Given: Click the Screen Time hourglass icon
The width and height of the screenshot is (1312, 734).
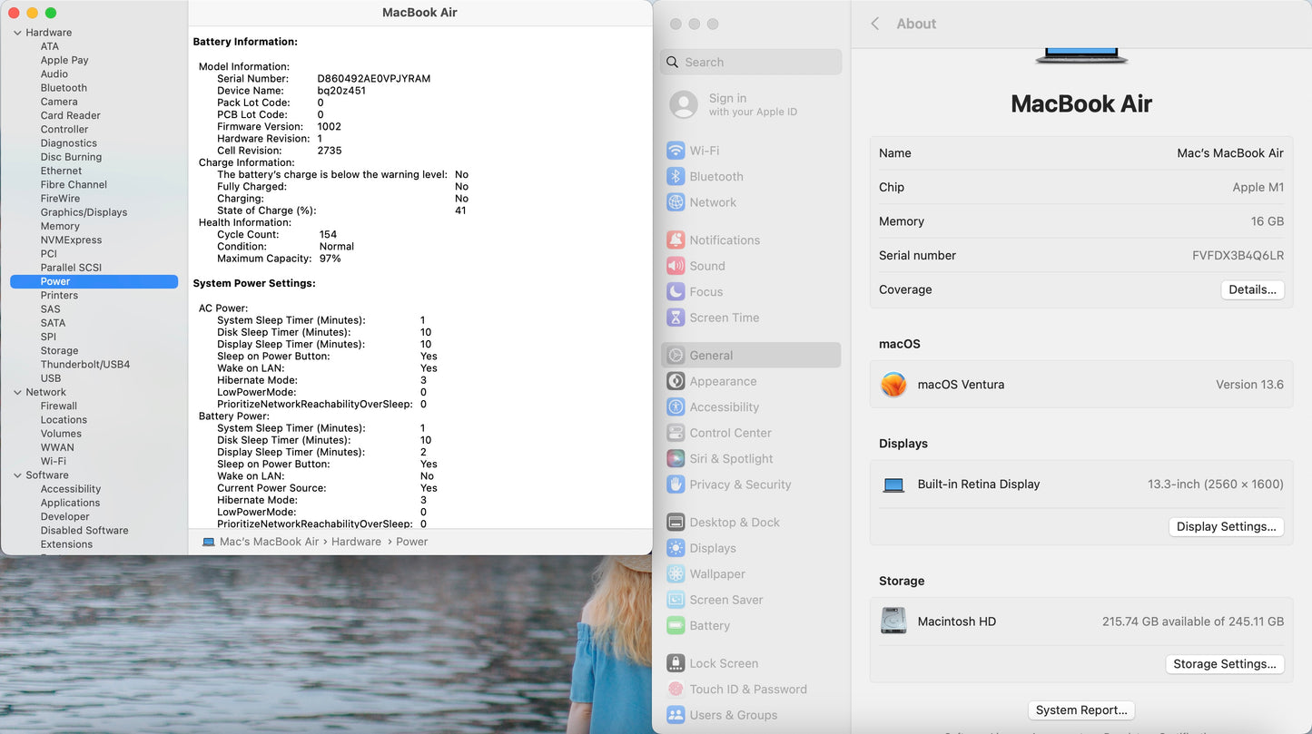Looking at the screenshot, I should tap(676, 318).
